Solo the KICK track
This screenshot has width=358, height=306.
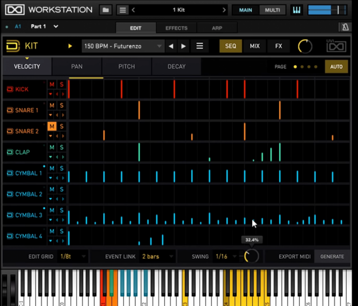pyautogui.click(x=61, y=85)
